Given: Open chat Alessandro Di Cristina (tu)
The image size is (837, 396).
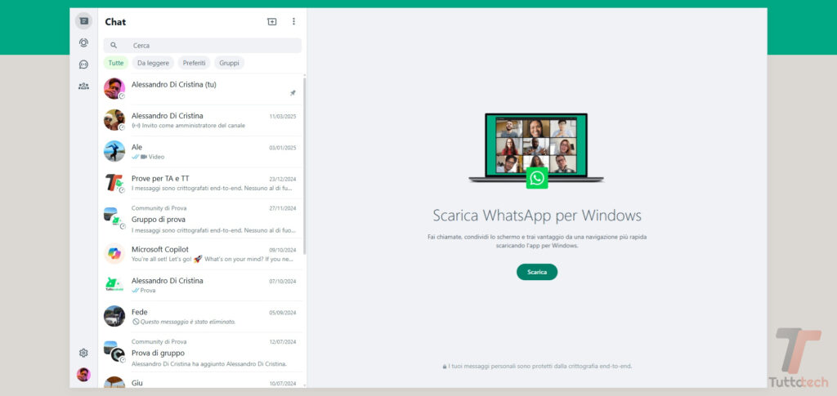Looking at the screenshot, I should pos(200,89).
